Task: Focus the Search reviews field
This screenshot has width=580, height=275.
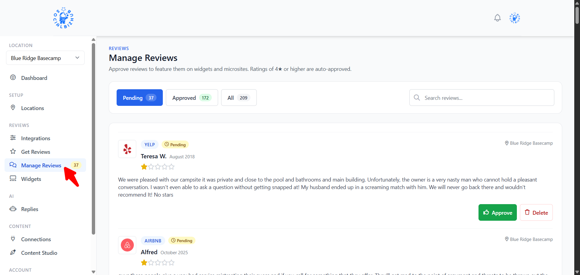Action: [x=482, y=98]
